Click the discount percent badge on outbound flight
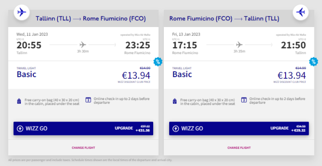Viewport: 322px width, 166px height. tap(158, 62)
